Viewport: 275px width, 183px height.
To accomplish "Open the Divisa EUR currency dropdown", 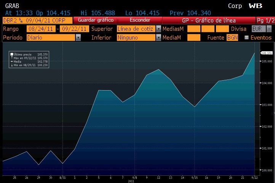I will 269,29.
